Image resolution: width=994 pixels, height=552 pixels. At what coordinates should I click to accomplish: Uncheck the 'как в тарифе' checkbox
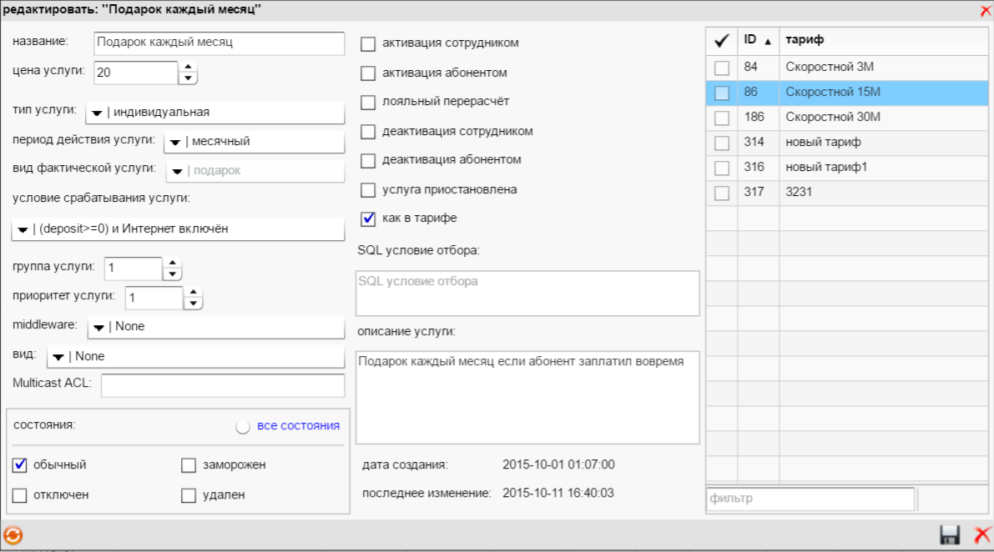coord(368,218)
